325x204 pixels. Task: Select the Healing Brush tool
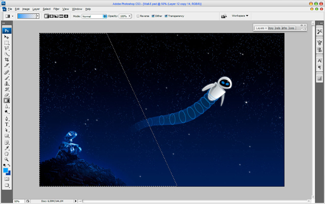pos(7,72)
